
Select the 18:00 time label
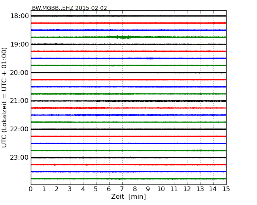pyautogui.click(x=19, y=16)
